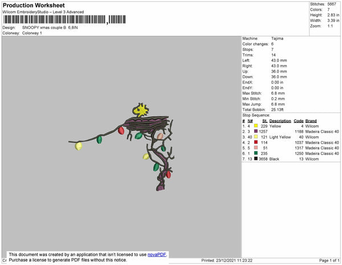
Task: Click the 'Light Yellow' description
Action: point(280,137)
